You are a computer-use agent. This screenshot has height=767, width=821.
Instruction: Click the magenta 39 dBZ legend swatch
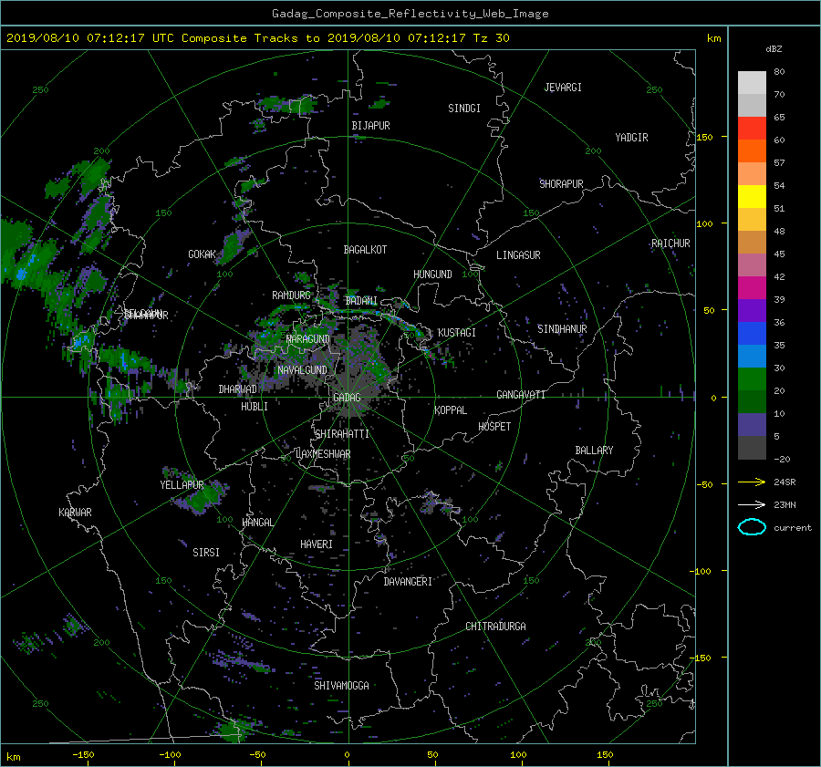coord(752,288)
